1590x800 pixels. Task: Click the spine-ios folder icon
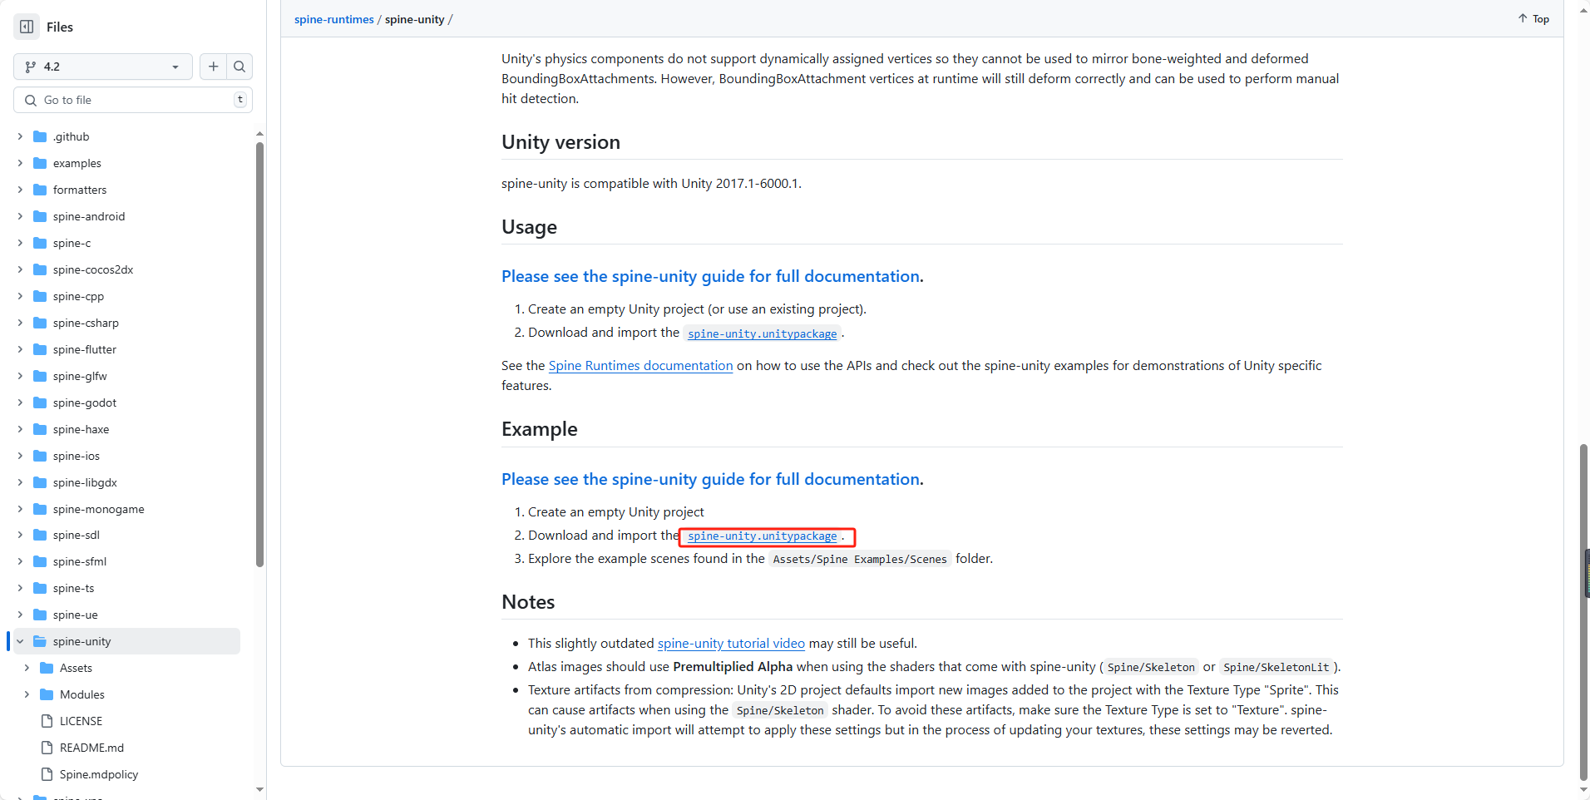(x=40, y=456)
